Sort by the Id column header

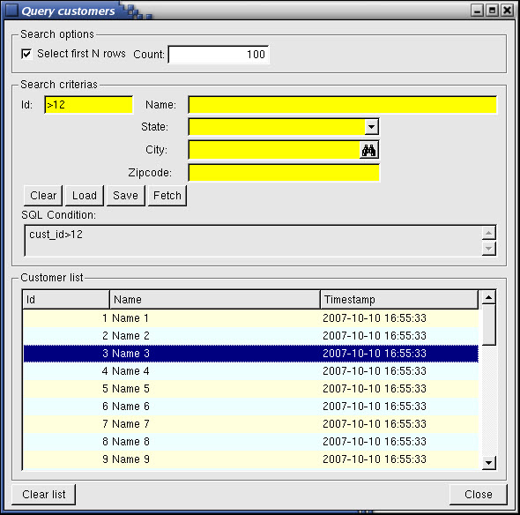(66, 300)
